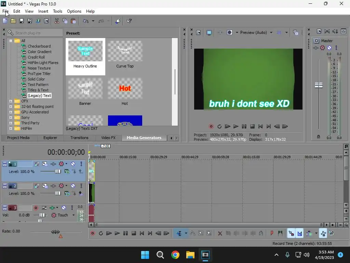Open the Undo history dropdown arrow
The height and width of the screenshot is (263, 350).
pyautogui.click(x=93, y=21)
